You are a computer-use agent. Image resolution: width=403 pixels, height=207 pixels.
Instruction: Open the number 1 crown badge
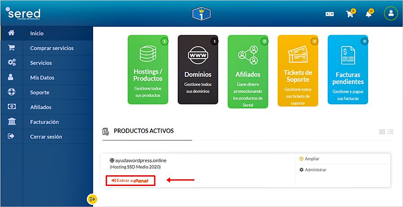[x=201, y=13]
